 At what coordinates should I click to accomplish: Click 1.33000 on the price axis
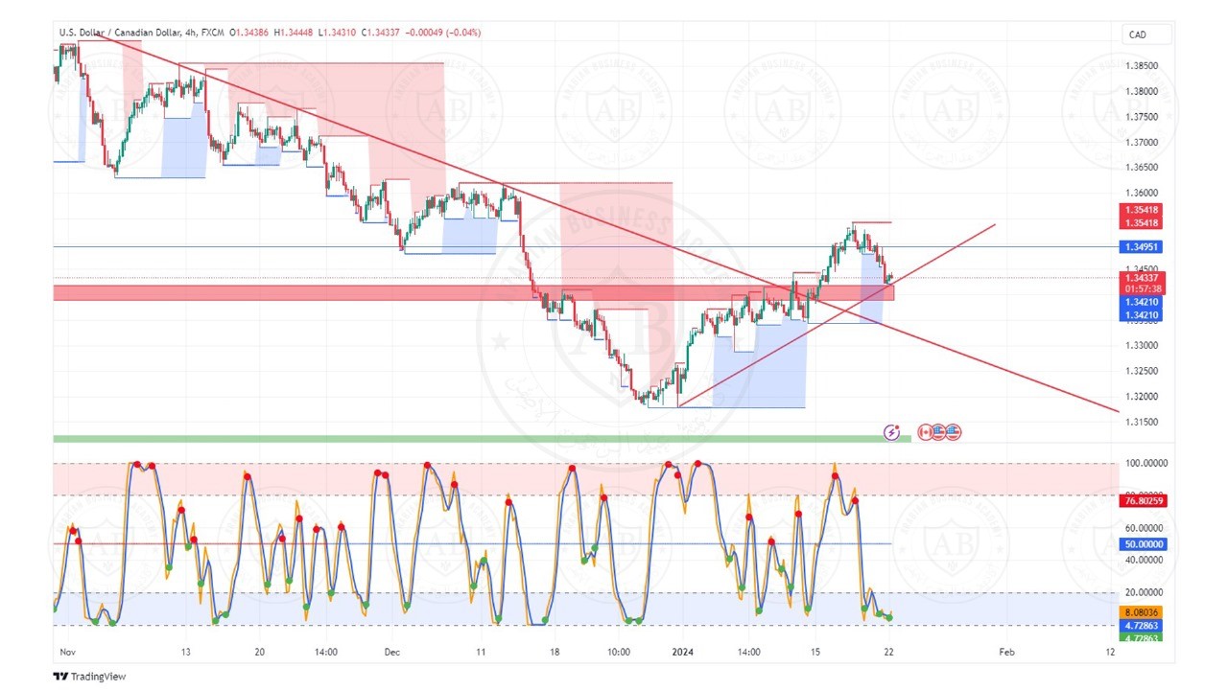click(x=1143, y=346)
